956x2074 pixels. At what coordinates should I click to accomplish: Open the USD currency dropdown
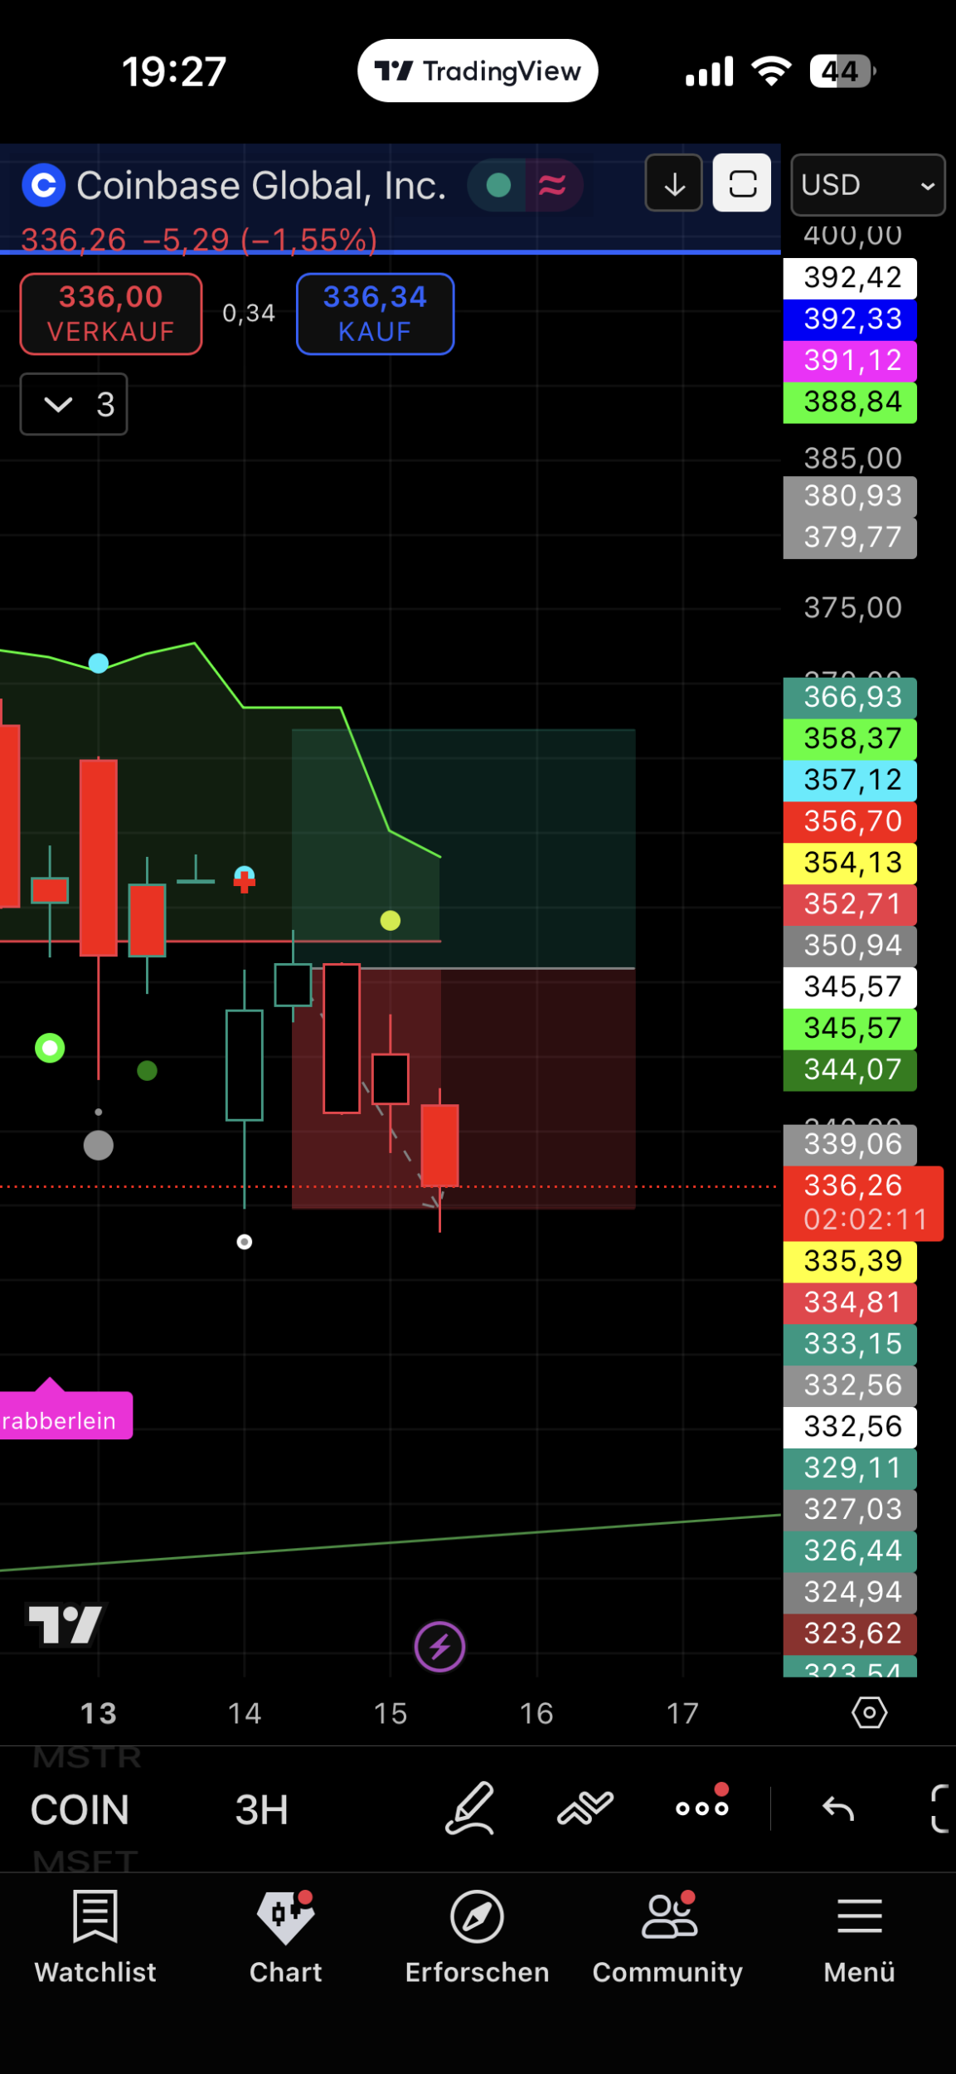pos(867,185)
